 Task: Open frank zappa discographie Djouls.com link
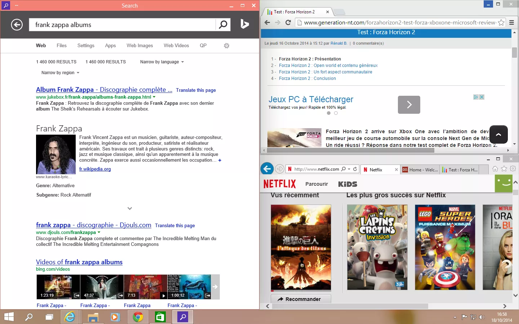[x=94, y=225]
